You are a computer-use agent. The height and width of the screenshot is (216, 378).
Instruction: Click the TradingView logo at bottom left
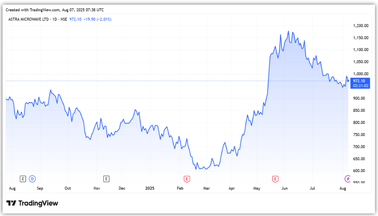coord(32,203)
